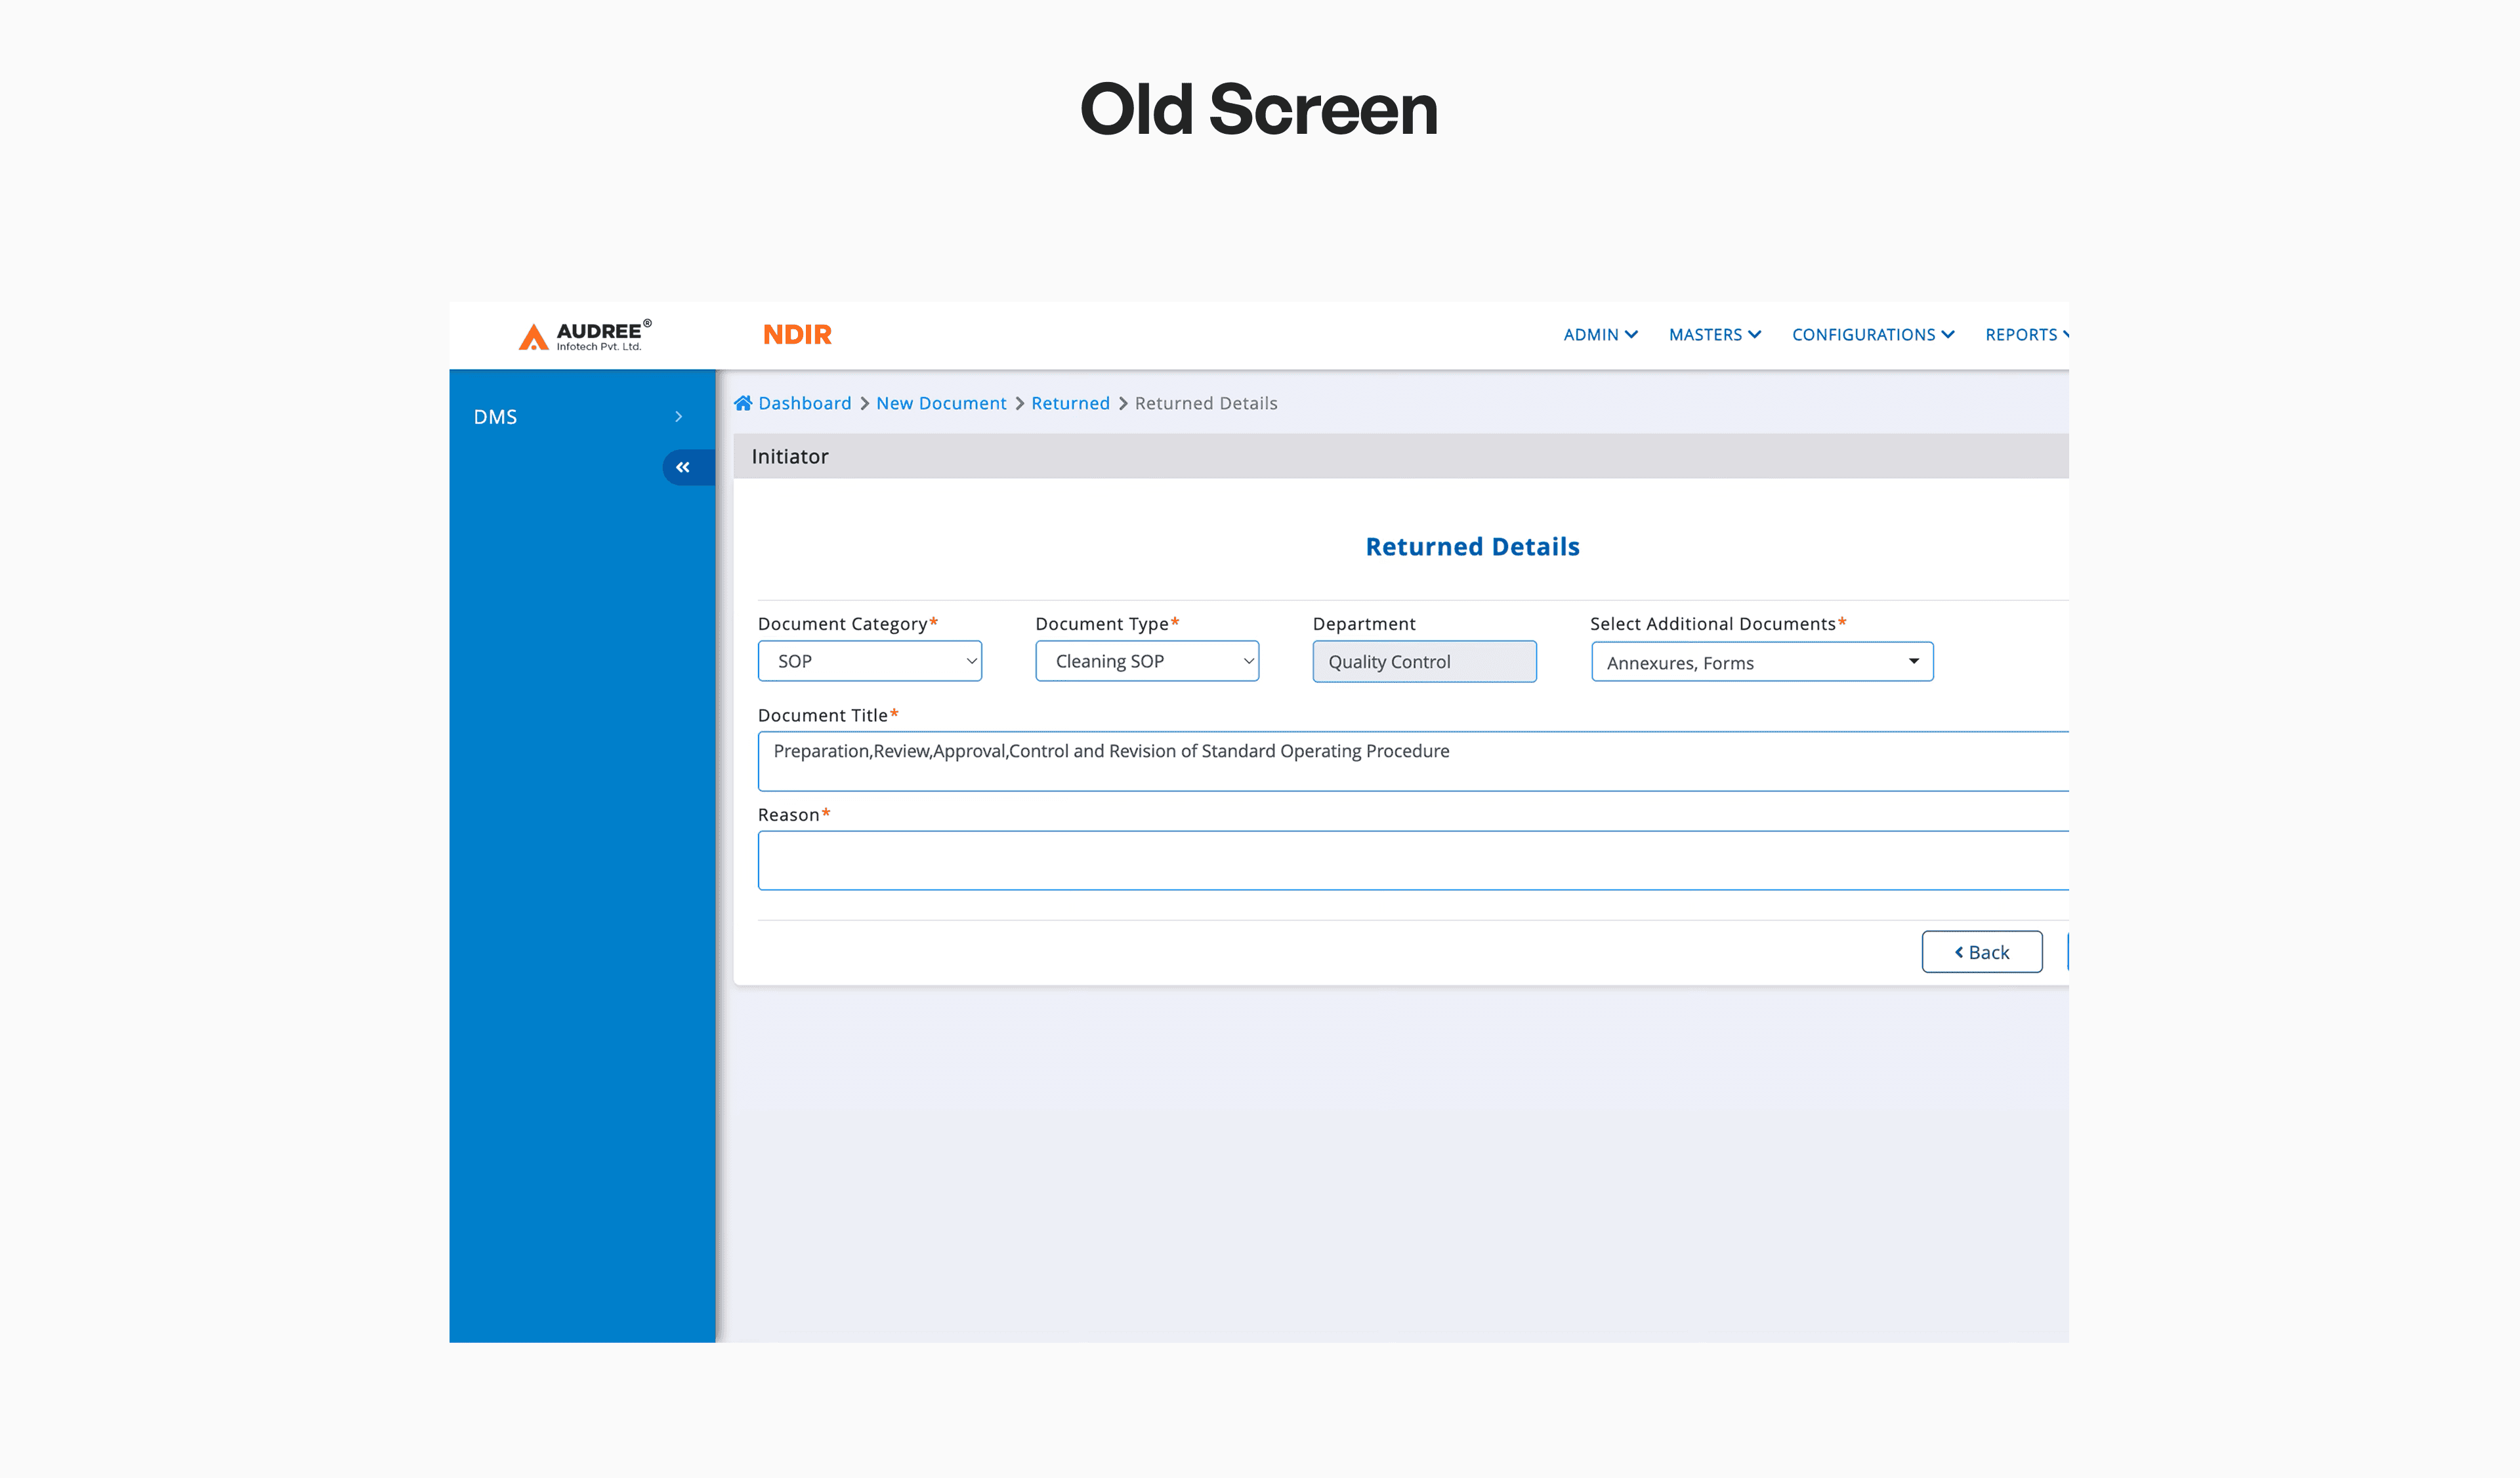2520x1478 pixels.
Task: Expand Select Additional Documents dropdown
Action: tap(1762, 663)
